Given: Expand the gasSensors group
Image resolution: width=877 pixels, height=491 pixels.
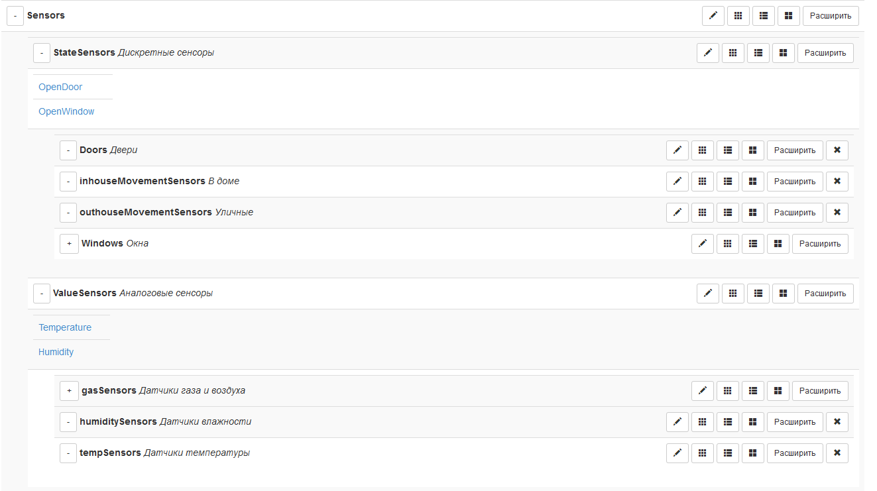Looking at the screenshot, I should click(69, 391).
